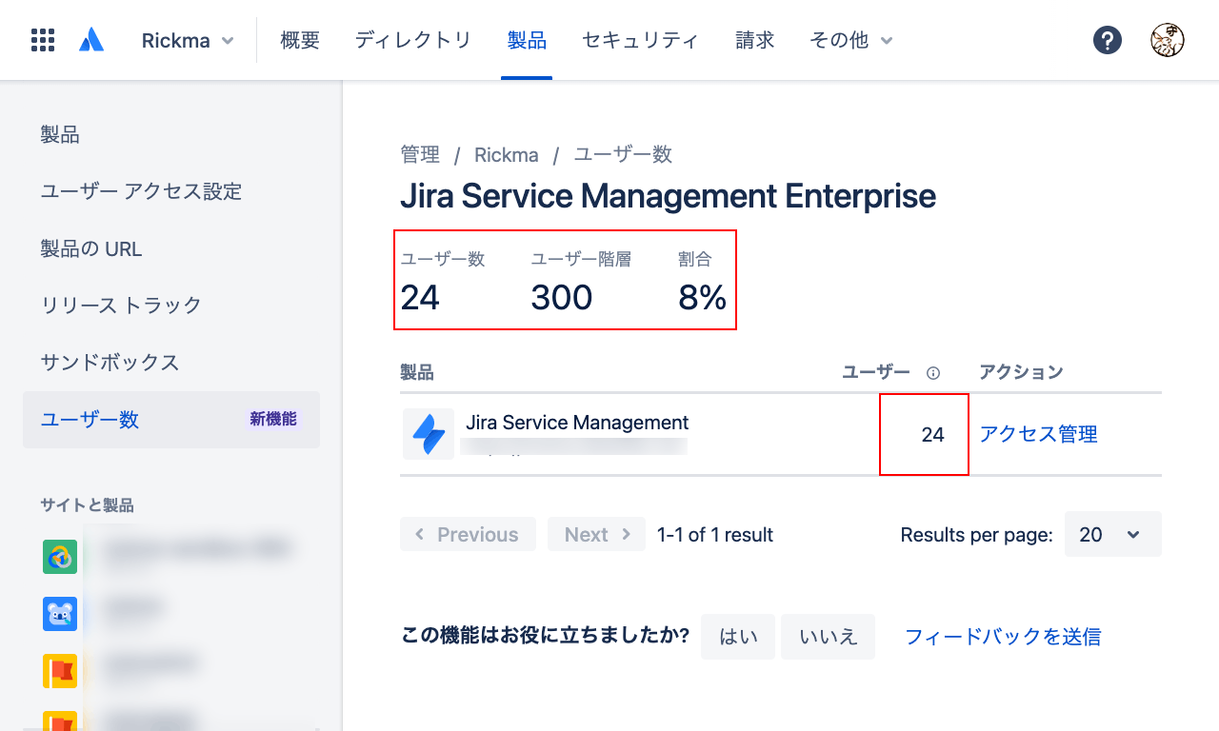Go to the 概要 tab

[x=300, y=40]
